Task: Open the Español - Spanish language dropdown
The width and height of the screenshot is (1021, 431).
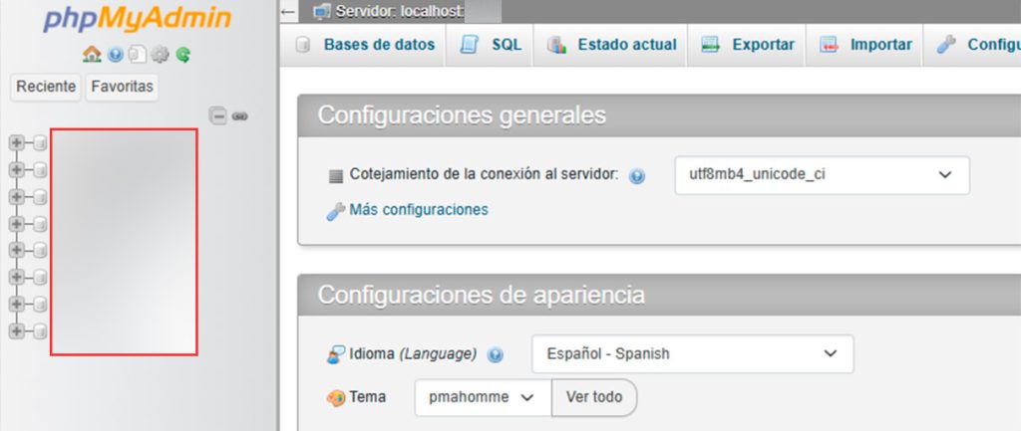Action: (692, 353)
